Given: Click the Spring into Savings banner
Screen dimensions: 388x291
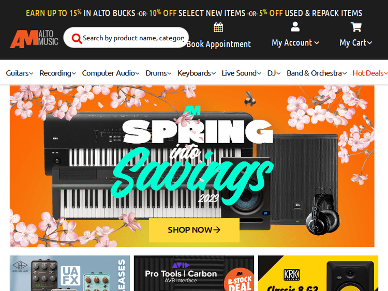Looking at the screenshot, I should click(192, 166).
